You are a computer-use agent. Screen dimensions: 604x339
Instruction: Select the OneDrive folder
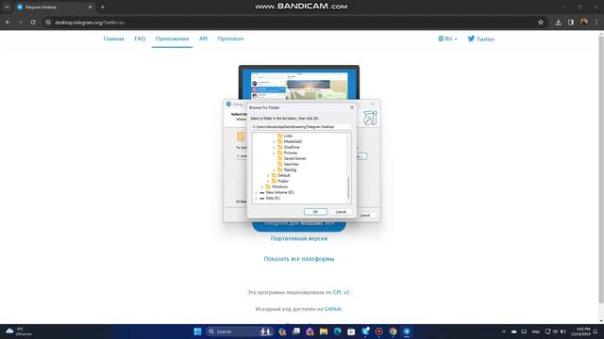(x=292, y=147)
